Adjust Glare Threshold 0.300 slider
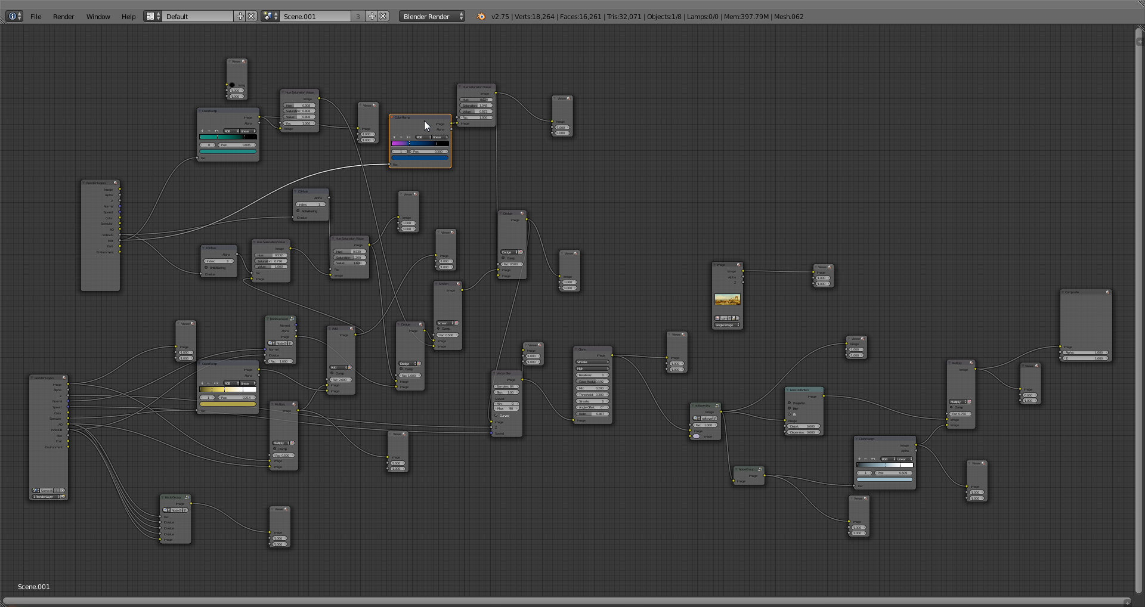Image resolution: width=1145 pixels, height=607 pixels. click(592, 395)
